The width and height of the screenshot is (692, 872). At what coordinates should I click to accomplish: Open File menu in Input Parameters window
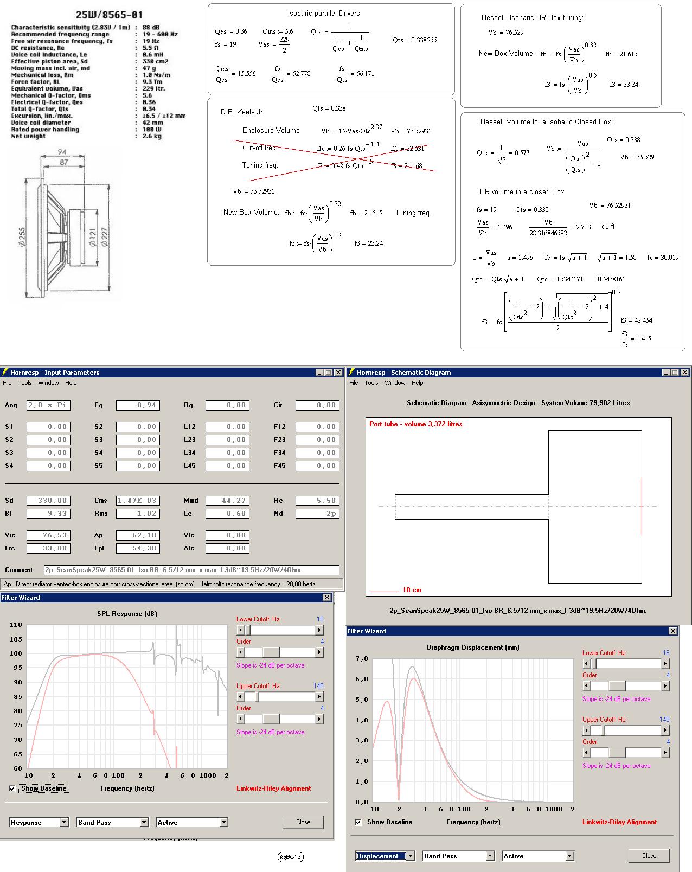pos(7,383)
